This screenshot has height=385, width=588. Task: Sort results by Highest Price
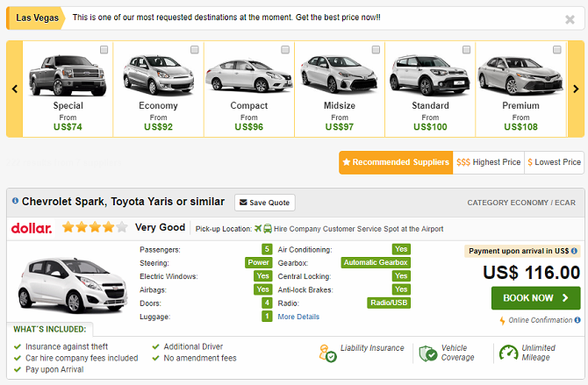488,162
